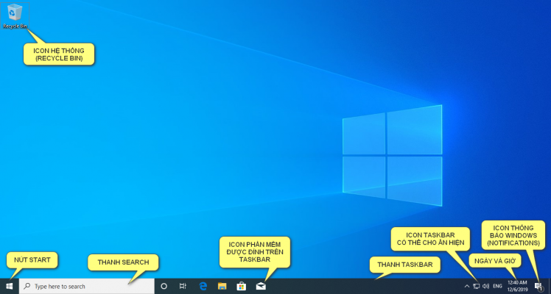Click an empty area of the taskbar
Screen dimensions: 551x294
click(x=354, y=286)
